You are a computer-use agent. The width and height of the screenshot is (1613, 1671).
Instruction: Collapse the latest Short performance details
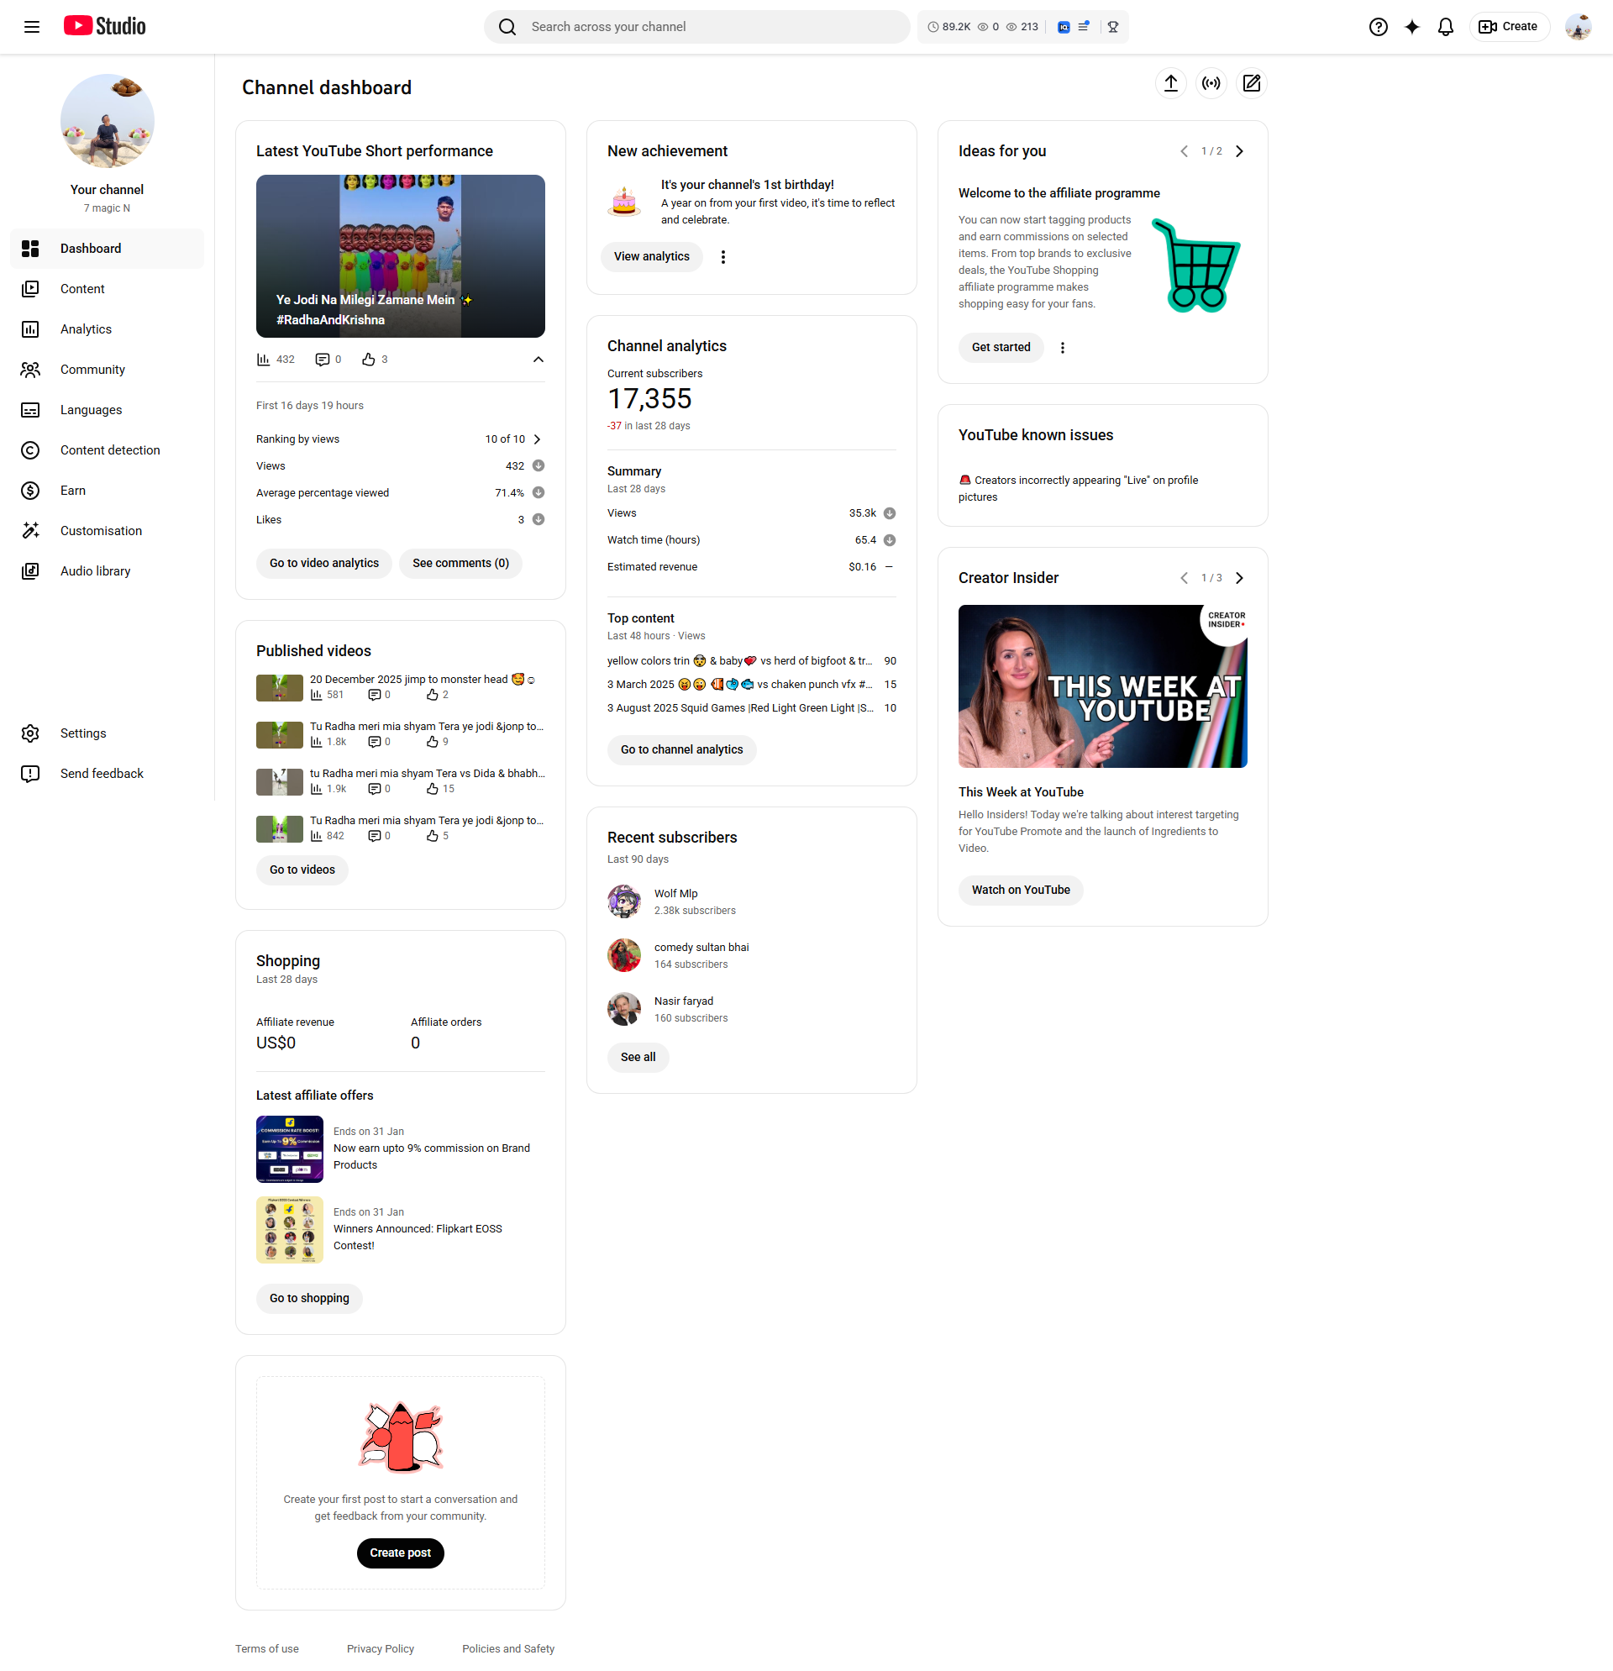tap(538, 360)
